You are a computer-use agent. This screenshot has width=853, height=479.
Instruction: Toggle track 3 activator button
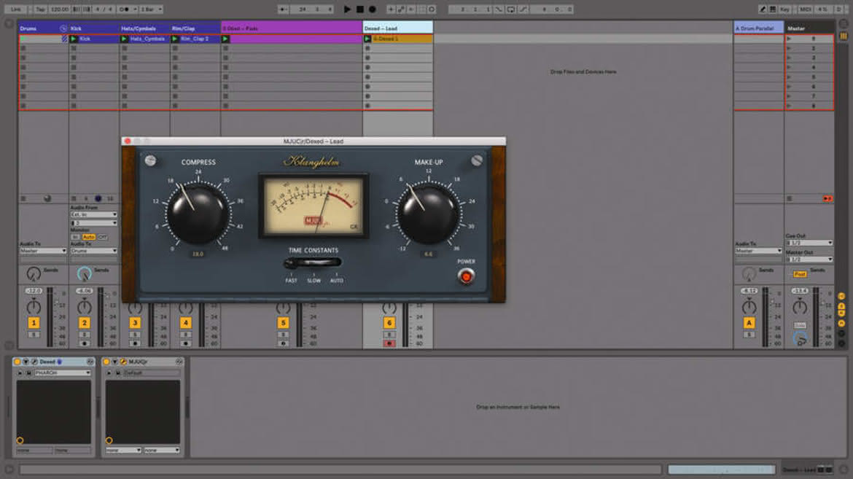(x=135, y=323)
